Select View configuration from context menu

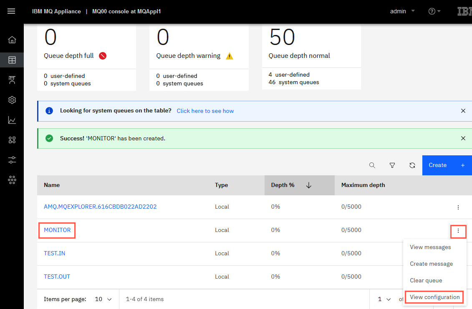[434, 297]
